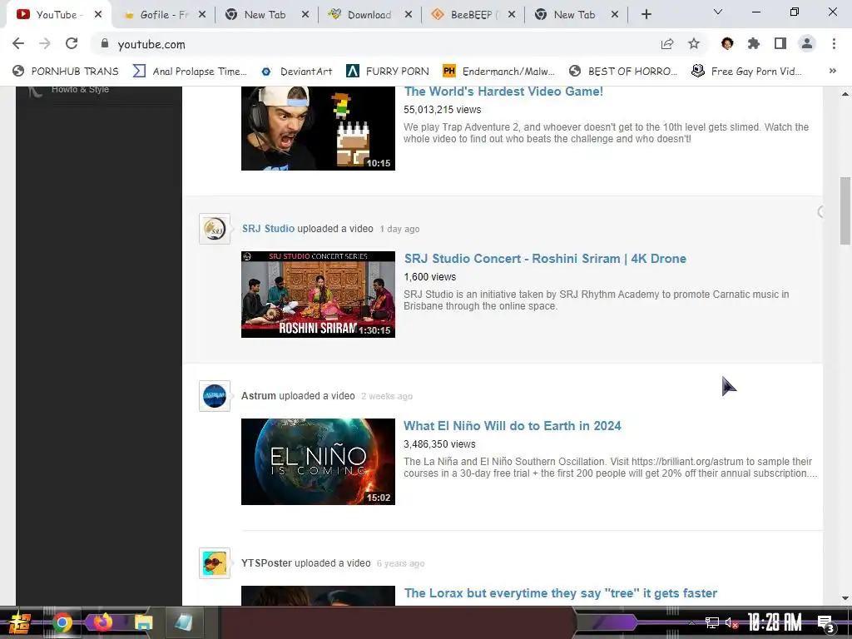The image size is (852, 639).
Task: View site info via the lock icon
Action: (x=105, y=43)
